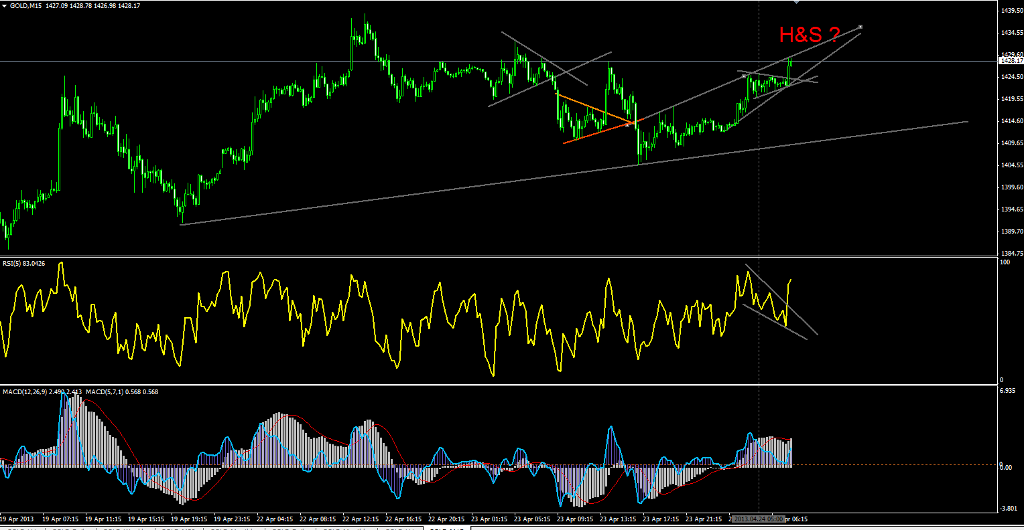Image resolution: width=1024 pixels, height=530 pixels.
Task: Select the red H&S ? text label
Action: coord(810,35)
